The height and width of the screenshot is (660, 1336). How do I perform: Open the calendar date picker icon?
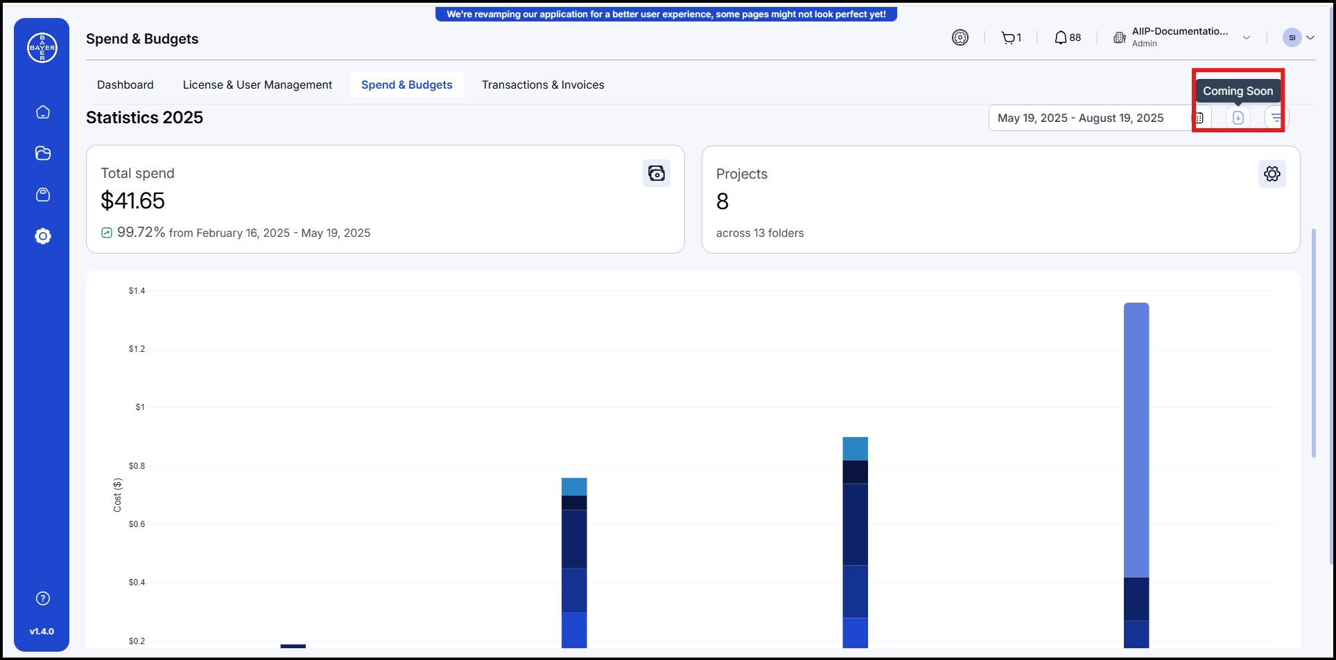1199,118
